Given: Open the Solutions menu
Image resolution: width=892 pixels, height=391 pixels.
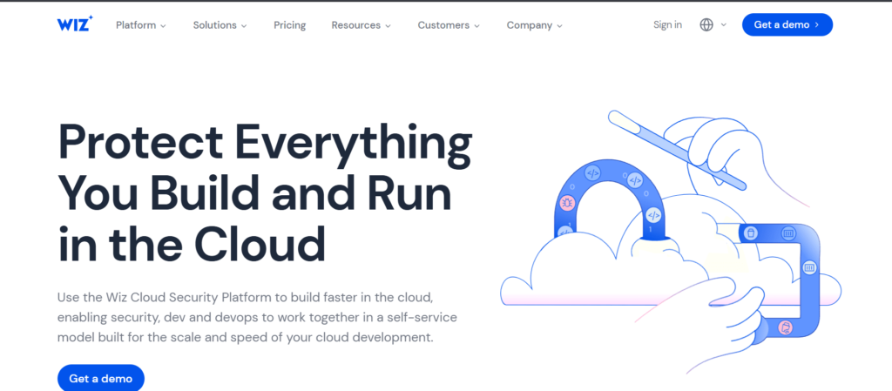Looking at the screenshot, I should click(214, 25).
